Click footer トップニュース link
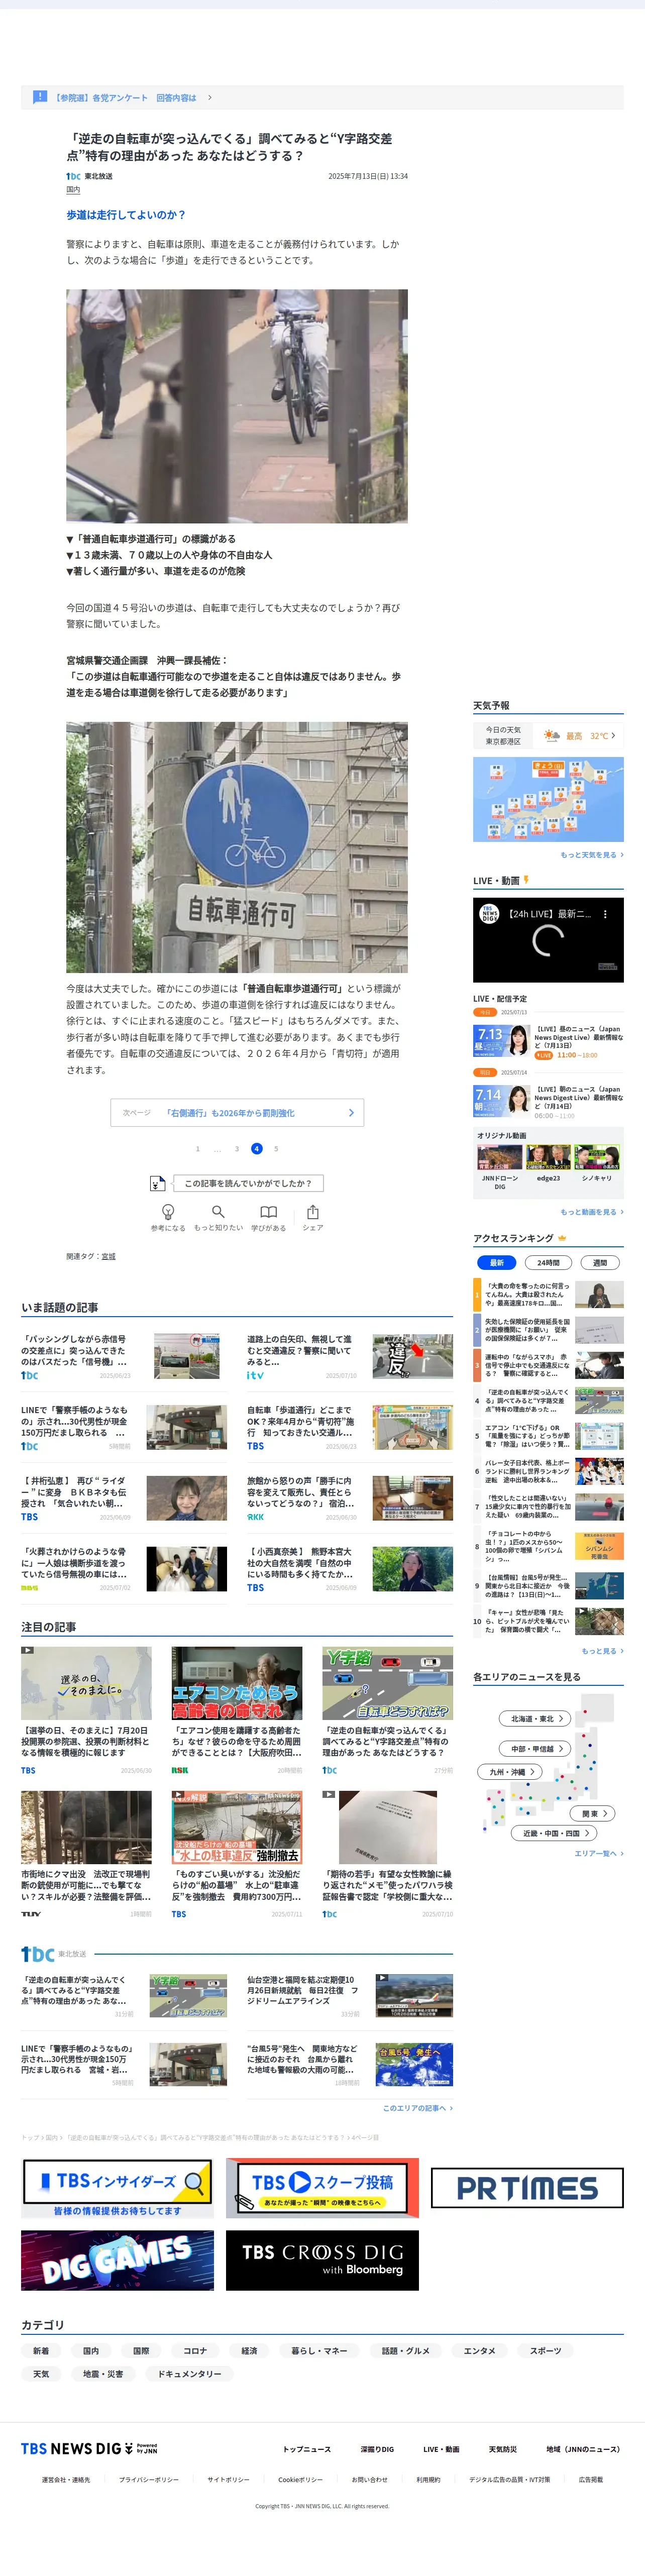645x2576 pixels. pos(306,2449)
